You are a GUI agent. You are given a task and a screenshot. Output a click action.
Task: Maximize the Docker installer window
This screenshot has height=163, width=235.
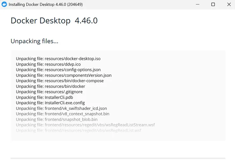[x=213, y=4]
